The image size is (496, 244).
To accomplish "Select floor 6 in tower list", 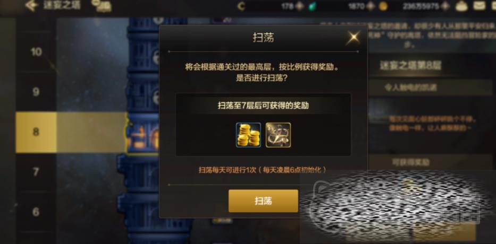I will coord(36,212).
